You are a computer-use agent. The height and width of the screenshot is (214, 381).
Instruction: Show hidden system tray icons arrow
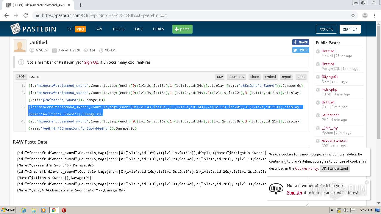pos(332,210)
